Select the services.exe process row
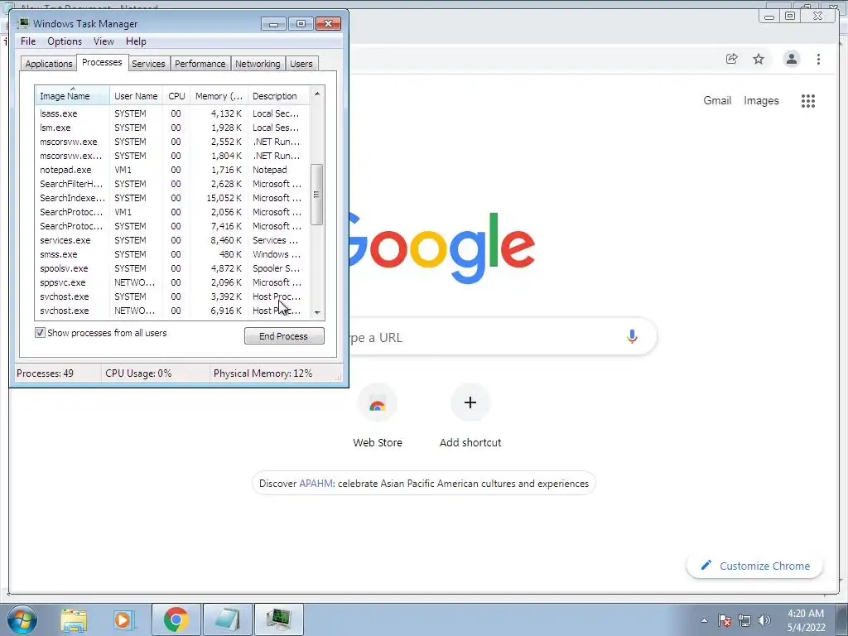 pyautogui.click(x=172, y=240)
